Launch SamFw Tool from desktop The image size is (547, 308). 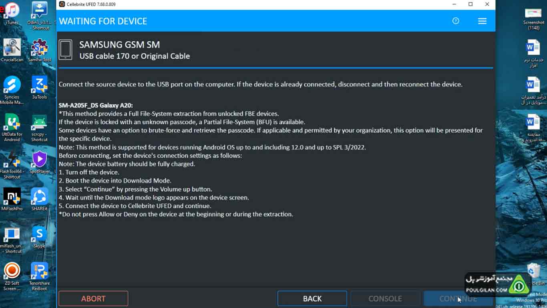tap(40, 50)
